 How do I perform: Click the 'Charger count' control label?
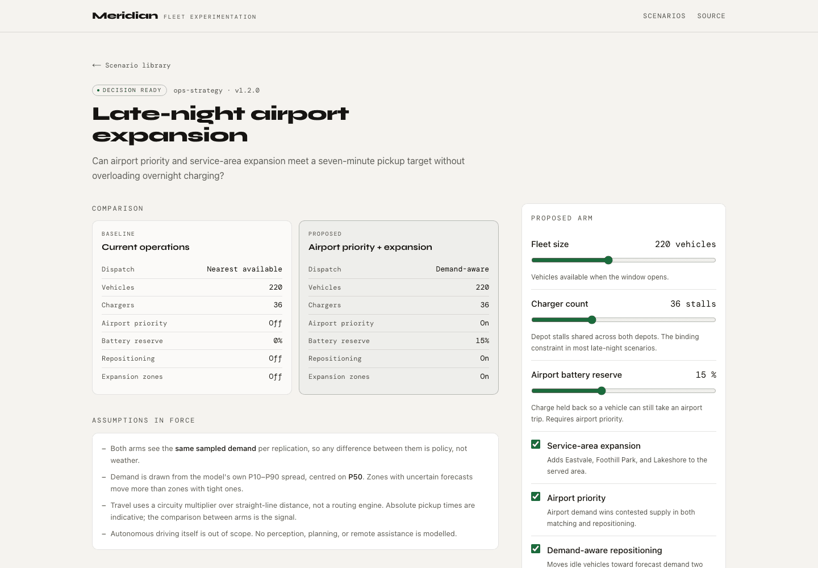[x=560, y=304]
